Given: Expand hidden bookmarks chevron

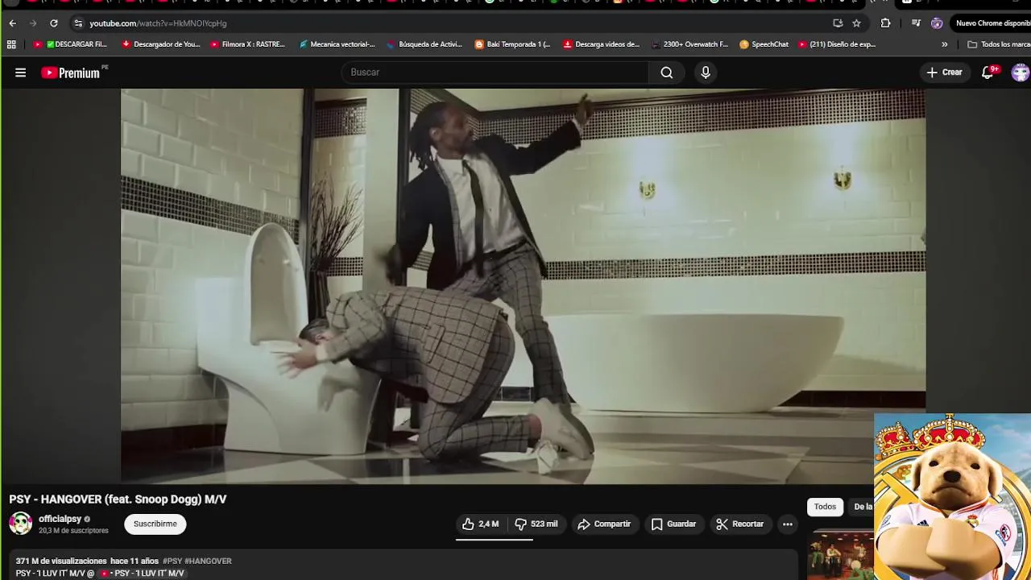Looking at the screenshot, I should 945,44.
